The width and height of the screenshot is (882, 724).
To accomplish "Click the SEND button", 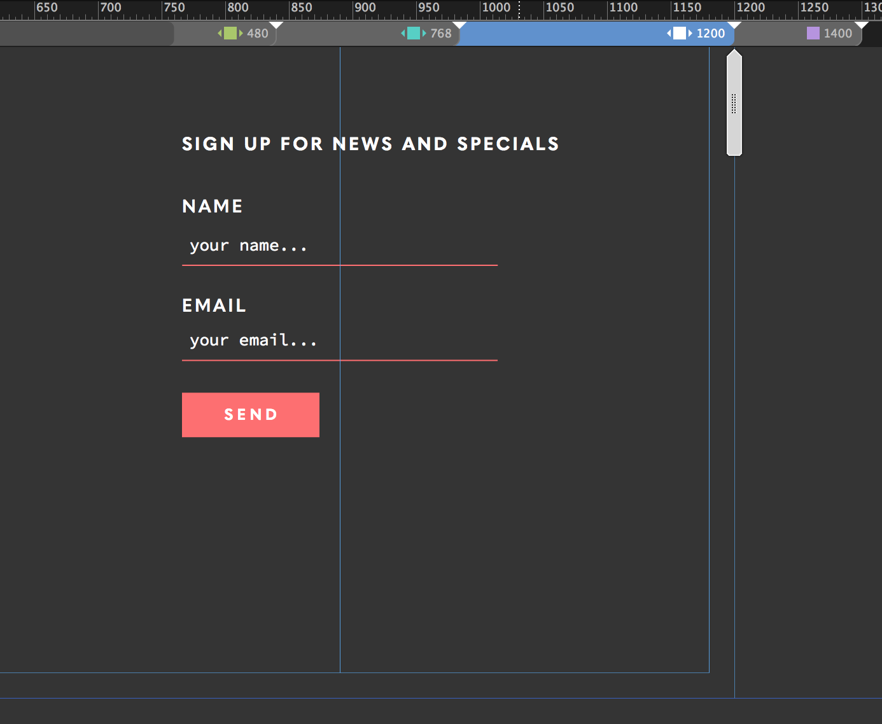I will [251, 415].
